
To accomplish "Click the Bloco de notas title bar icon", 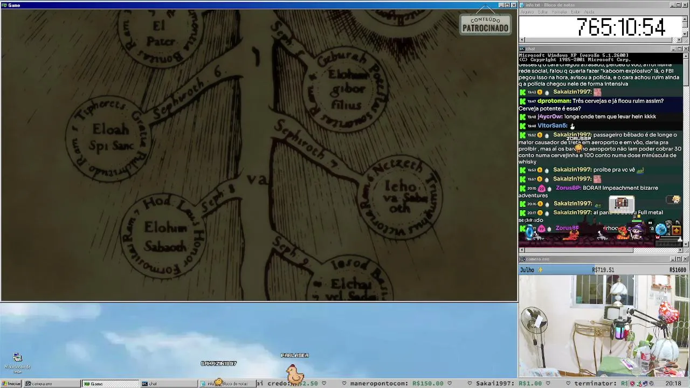I will click(522, 5).
